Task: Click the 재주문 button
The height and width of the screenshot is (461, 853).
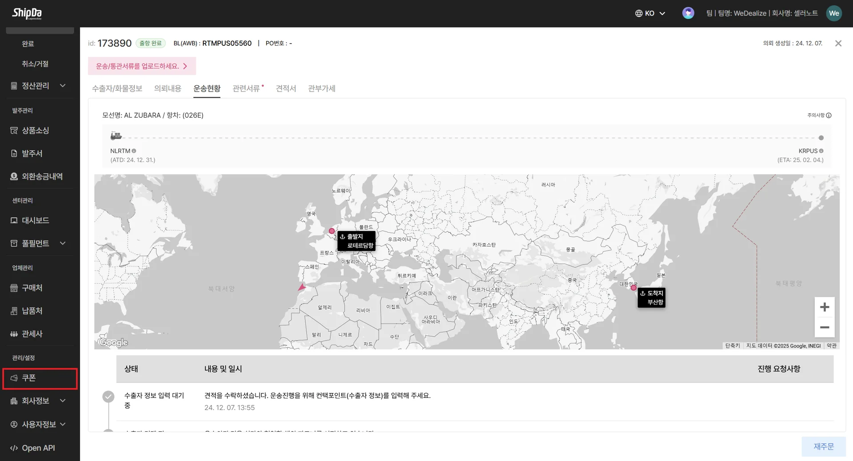Action: point(823,446)
